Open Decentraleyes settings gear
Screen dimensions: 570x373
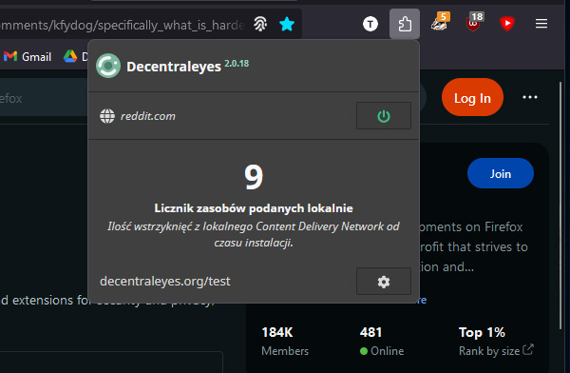click(x=384, y=282)
